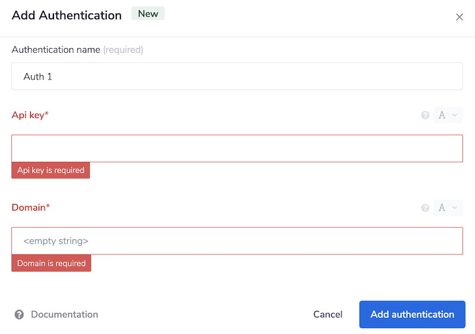
Task: Click the Domain field showing <empty string>
Action: (237, 241)
